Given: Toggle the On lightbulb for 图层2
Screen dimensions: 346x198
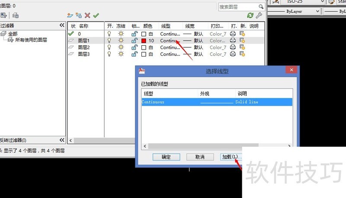Looking at the screenshot, I should (109, 47).
